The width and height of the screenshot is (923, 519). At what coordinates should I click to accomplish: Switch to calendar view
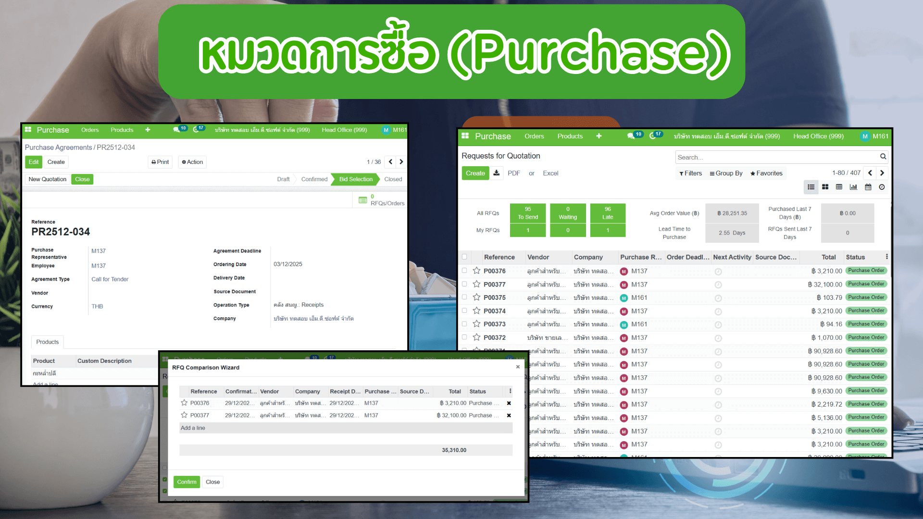click(868, 187)
